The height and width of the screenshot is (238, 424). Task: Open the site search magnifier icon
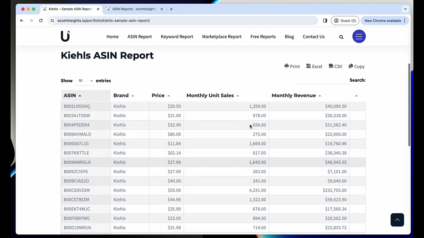click(341, 37)
